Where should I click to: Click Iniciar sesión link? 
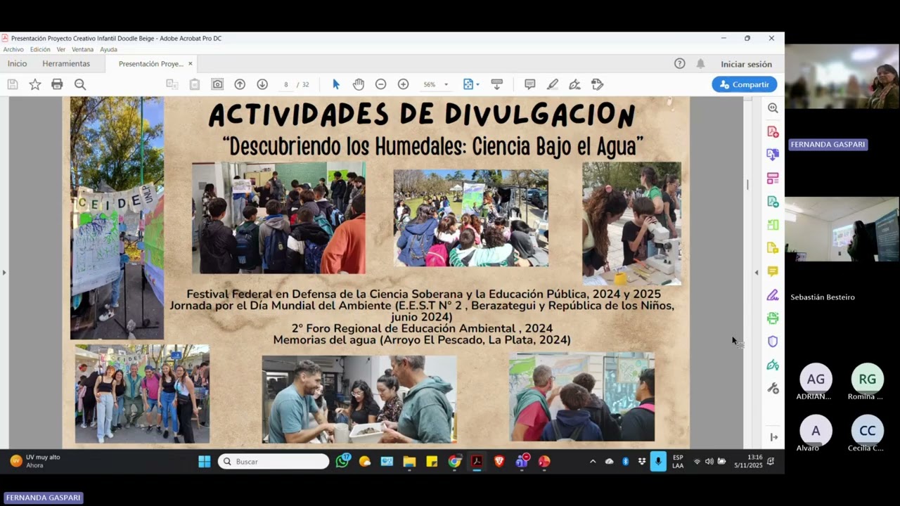(746, 64)
